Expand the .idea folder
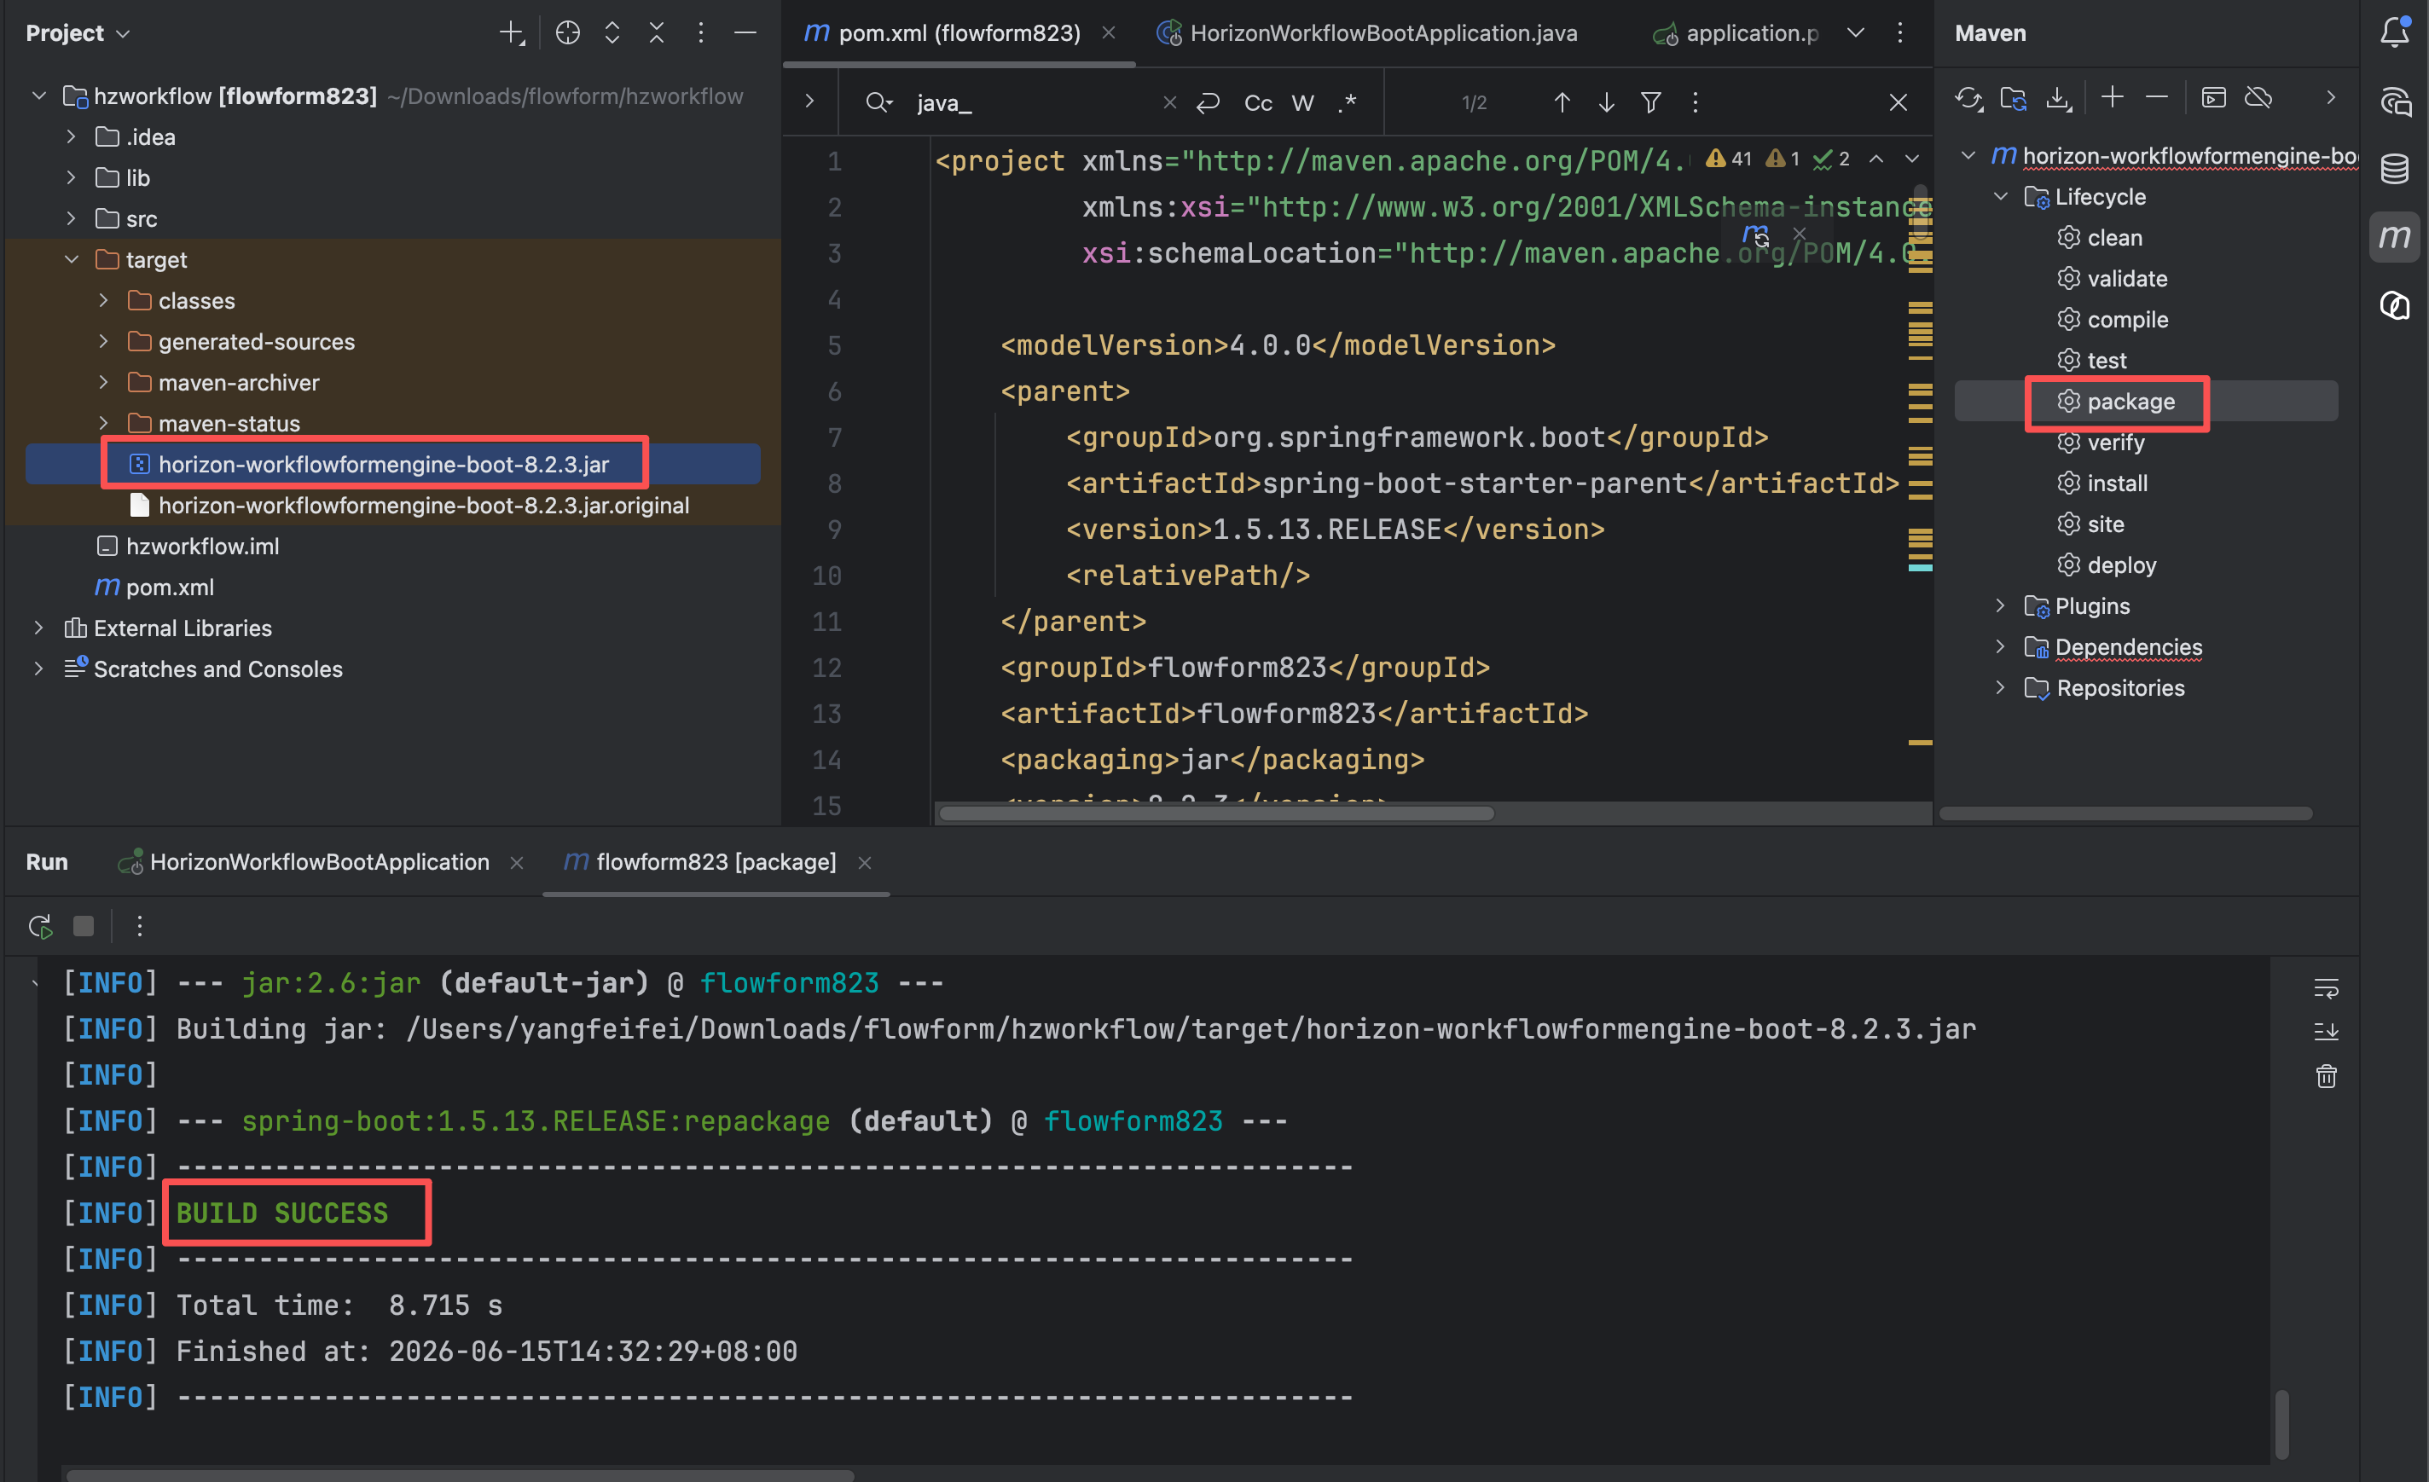This screenshot has width=2429, height=1482. coord(71,137)
